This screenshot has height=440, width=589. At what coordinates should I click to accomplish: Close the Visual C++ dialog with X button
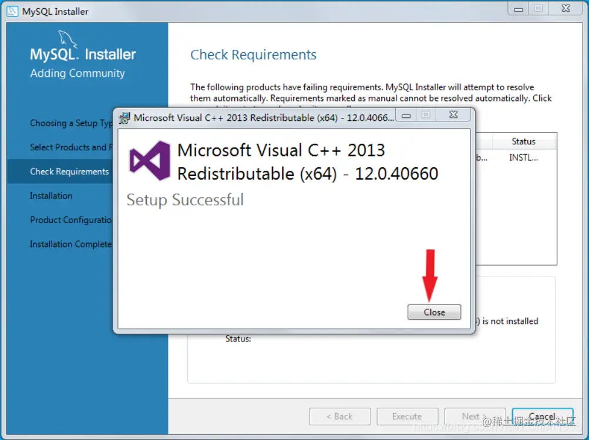click(453, 115)
